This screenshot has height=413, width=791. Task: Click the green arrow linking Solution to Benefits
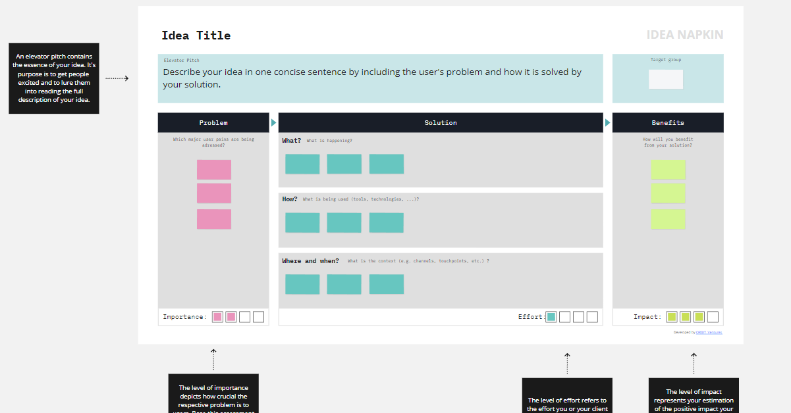607,122
